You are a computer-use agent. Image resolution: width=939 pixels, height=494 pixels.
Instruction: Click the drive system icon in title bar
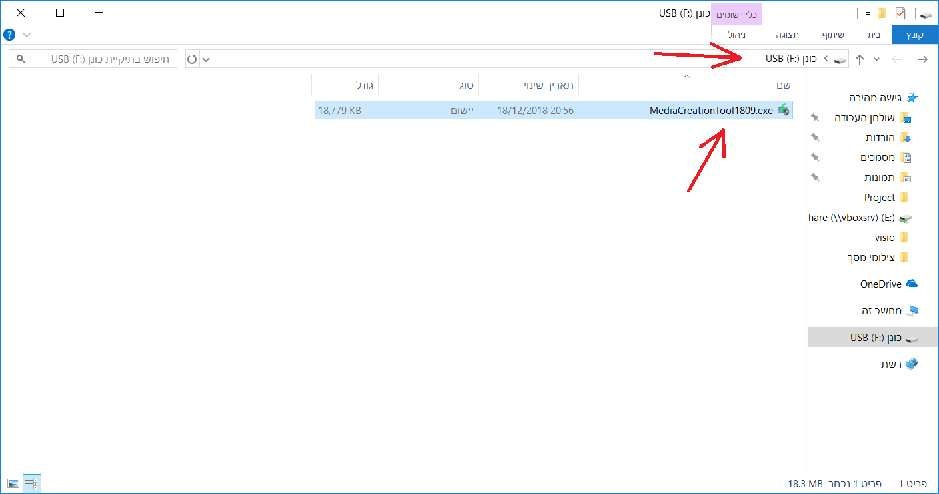[926, 13]
